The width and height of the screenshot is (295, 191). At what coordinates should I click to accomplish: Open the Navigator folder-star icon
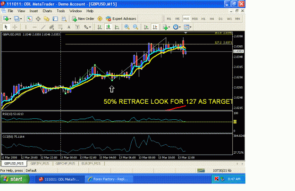[x=46, y=18]
